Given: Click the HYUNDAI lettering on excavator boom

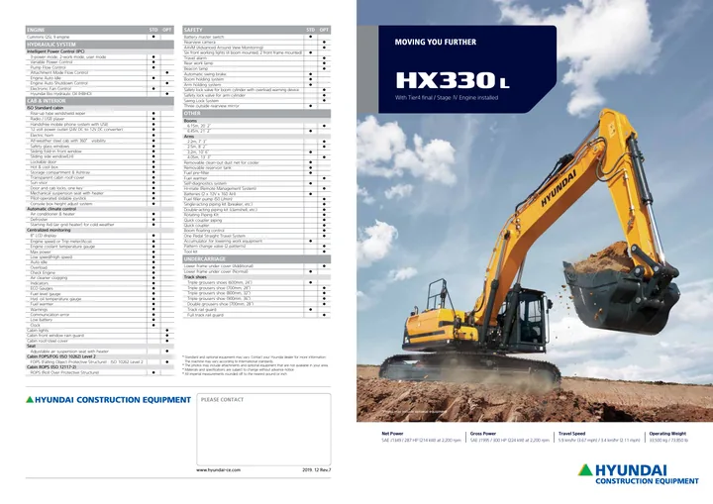Looking at the screenshot, I should (559, 188).
